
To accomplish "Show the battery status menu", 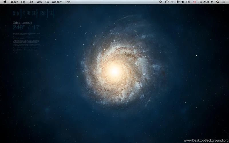I will (x=188, y=2).
